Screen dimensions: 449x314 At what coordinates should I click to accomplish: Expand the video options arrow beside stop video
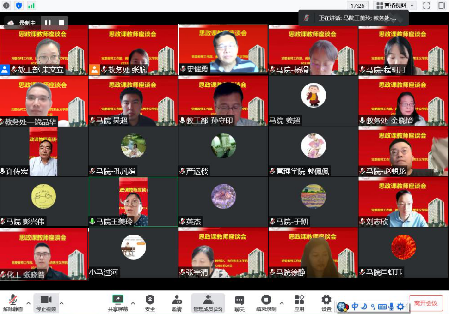coord(62,303)
